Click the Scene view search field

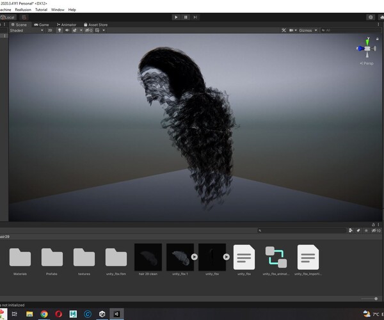pos(351,30)
